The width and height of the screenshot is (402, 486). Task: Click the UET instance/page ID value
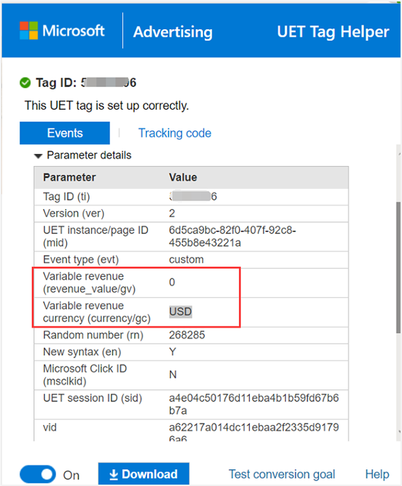coord(232,236)
